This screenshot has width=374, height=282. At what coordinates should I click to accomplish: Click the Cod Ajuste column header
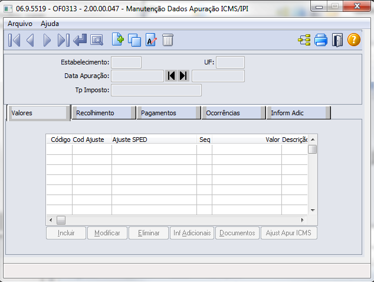click(92, 140)
